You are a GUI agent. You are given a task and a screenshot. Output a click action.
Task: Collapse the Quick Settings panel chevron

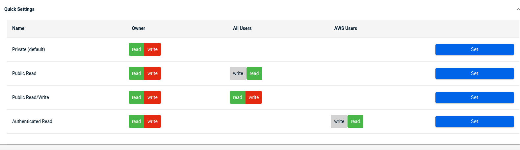click(518, 10)
